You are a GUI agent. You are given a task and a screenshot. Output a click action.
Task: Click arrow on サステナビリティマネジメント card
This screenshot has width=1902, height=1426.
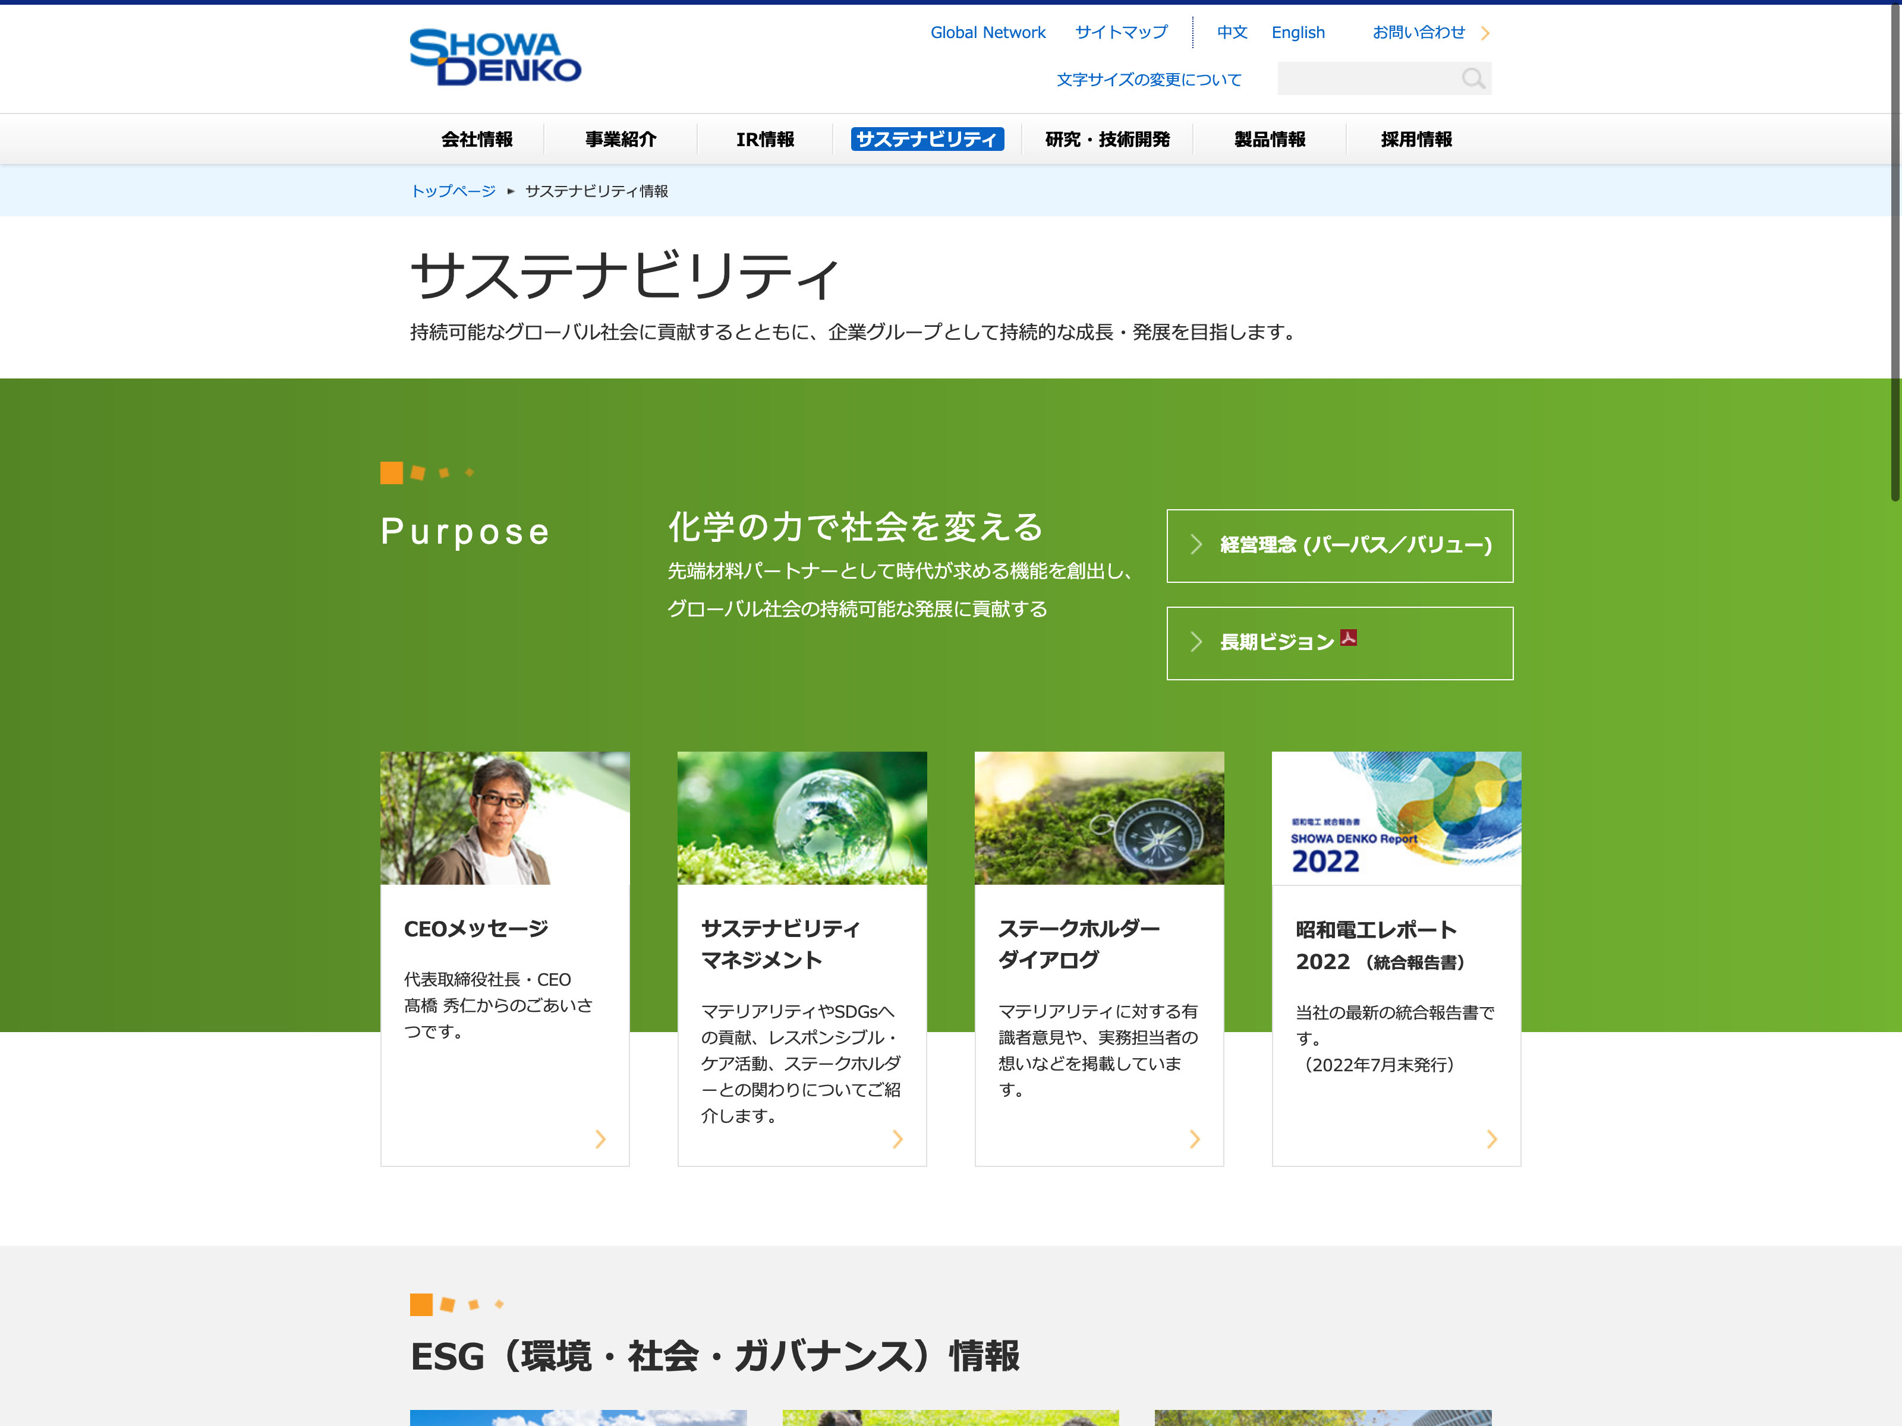click(897, 1139)
